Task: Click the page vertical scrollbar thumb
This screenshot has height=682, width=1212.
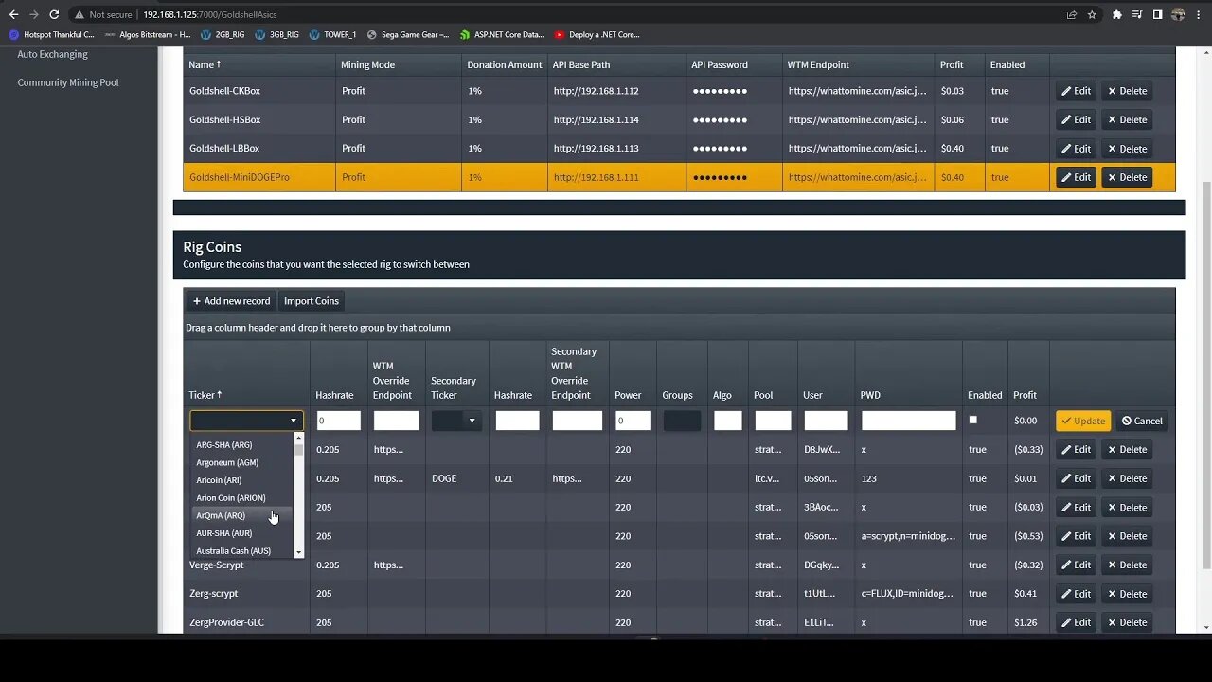Action: pos(1206,374)
